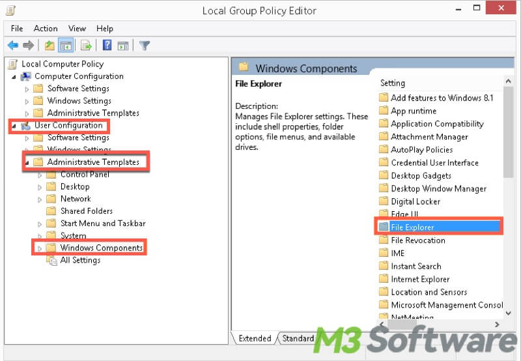Click the Export List toolbar icon
The width and height of the screenshot is (521, 361).
click(x=86, y=45)
